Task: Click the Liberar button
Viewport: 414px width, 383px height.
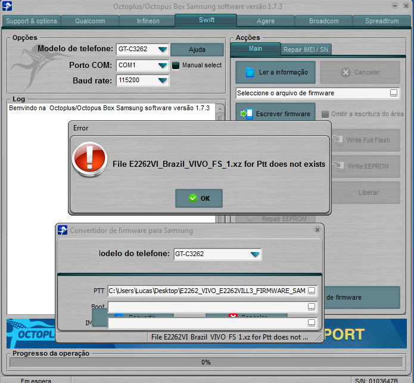Action: (366, 192)
